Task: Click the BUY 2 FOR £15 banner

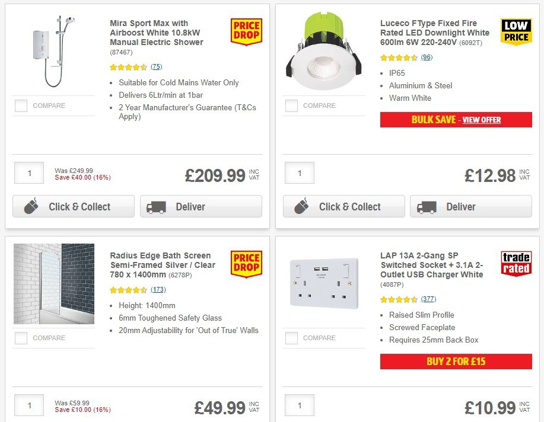Action: (456, 361)
